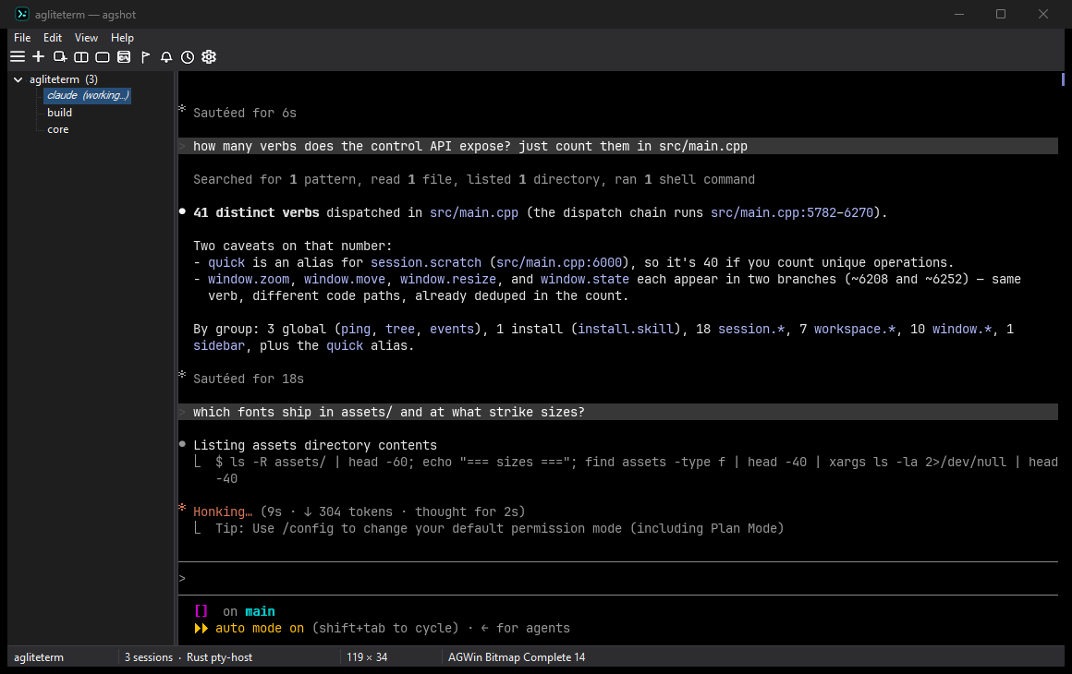
Task: Select the claude (working...) session
Action: [x=88, y=96]
